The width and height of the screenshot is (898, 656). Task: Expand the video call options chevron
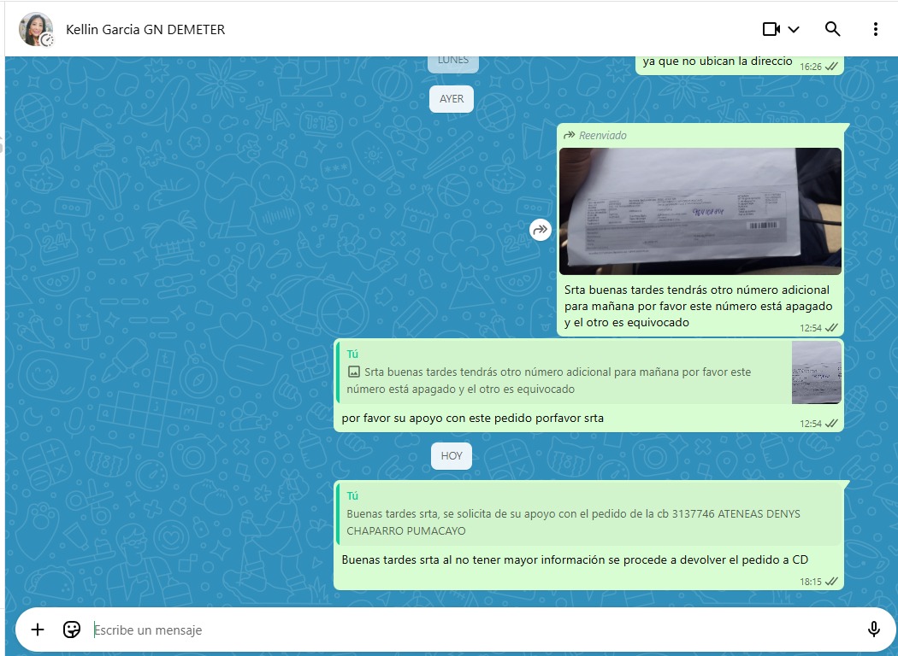pyautogui.click(x=794, y=30)
